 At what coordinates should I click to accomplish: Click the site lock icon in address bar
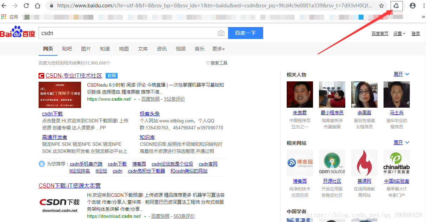pos(52,6)
